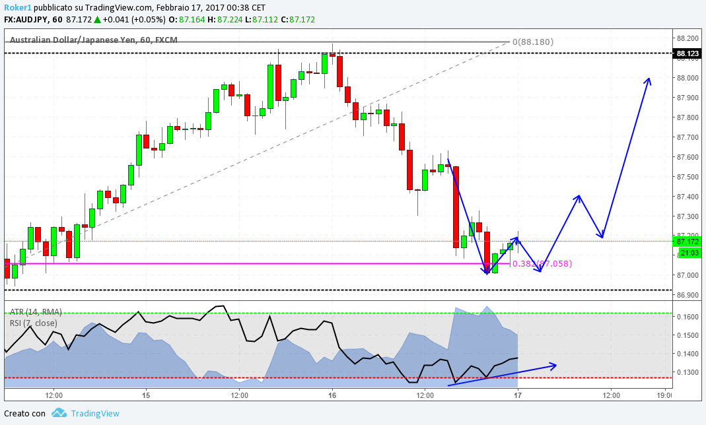Click the 0.382(87.058) Fibonacci label
706x425 pixels.
click(542, 263)
